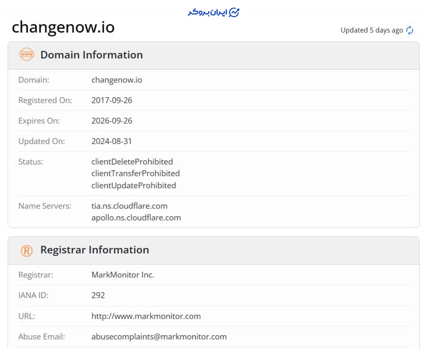Click the Abuse Email: label
Viewport: 427px width, 349px height.
[x=42, y=337]
